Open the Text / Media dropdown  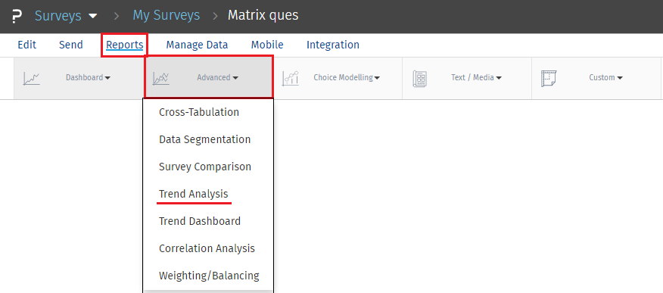click(477, 77)
